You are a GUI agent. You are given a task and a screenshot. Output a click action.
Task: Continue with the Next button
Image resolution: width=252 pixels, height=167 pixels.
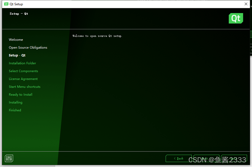pyautogui.click(x=207, y=158)
